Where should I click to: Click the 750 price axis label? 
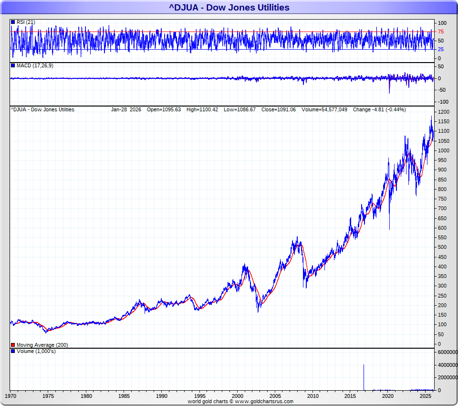pyautogui.click(x=442, y=199)
